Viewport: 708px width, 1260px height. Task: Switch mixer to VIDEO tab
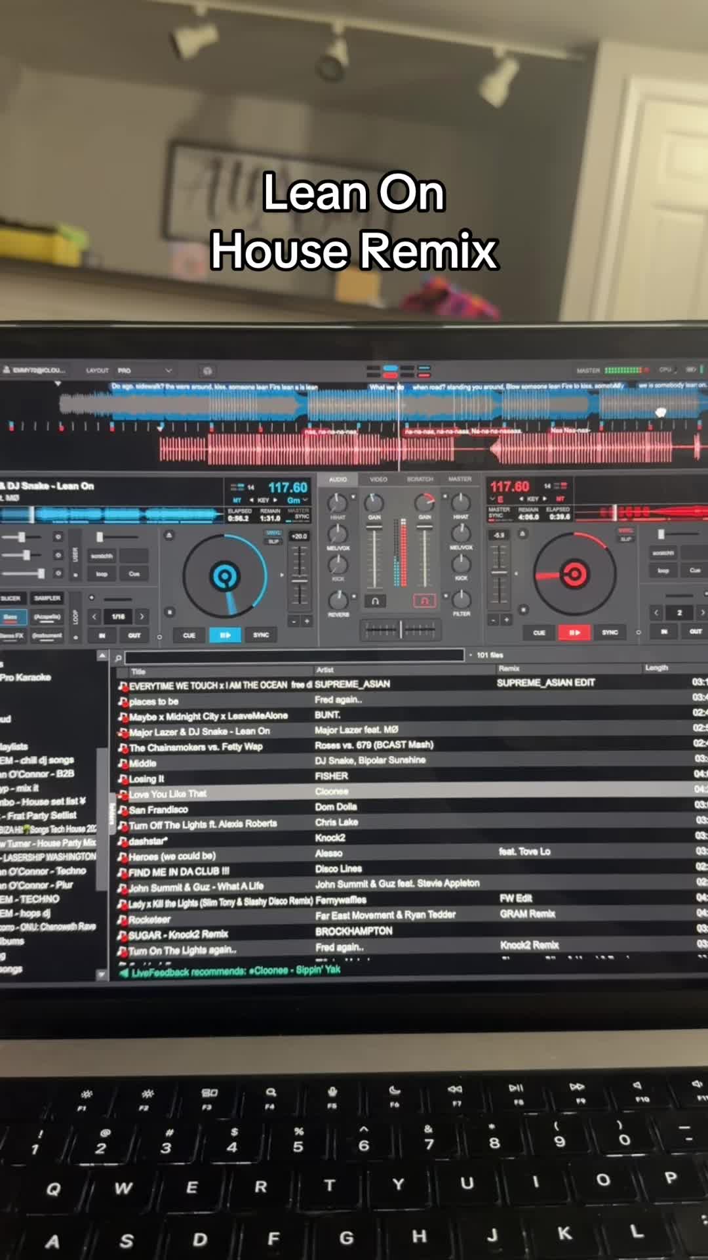[x=378, y=480]
